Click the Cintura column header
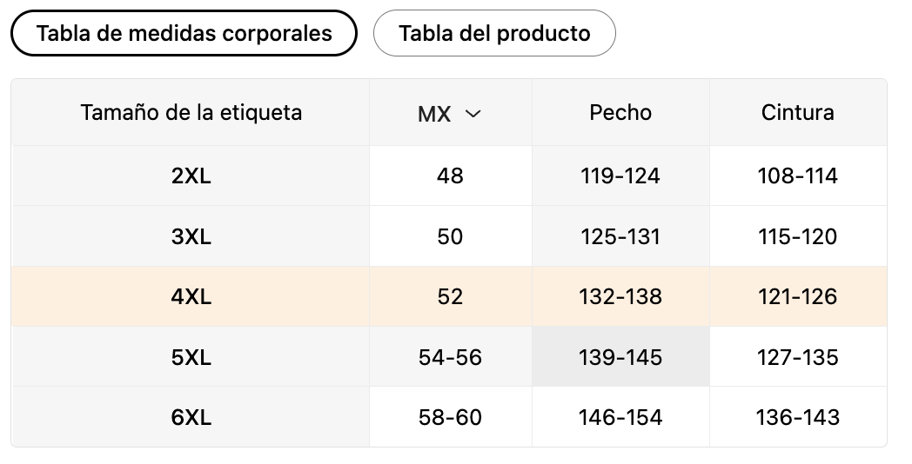Screen dimensions: 912x464 (x=798, y=113)
